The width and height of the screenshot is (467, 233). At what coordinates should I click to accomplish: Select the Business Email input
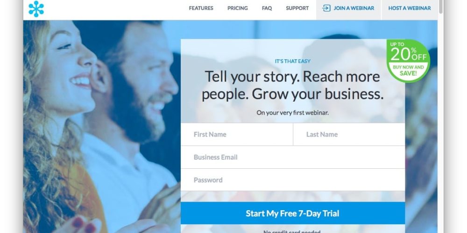pos(293,157)
